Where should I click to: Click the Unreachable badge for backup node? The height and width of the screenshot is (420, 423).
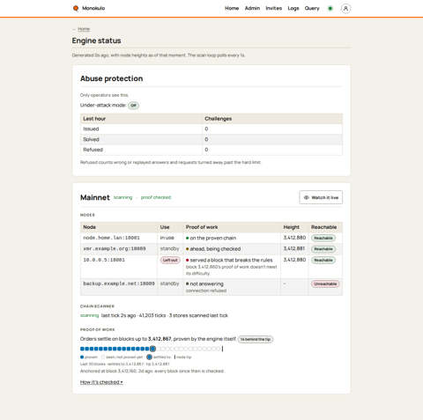point(325,284)
